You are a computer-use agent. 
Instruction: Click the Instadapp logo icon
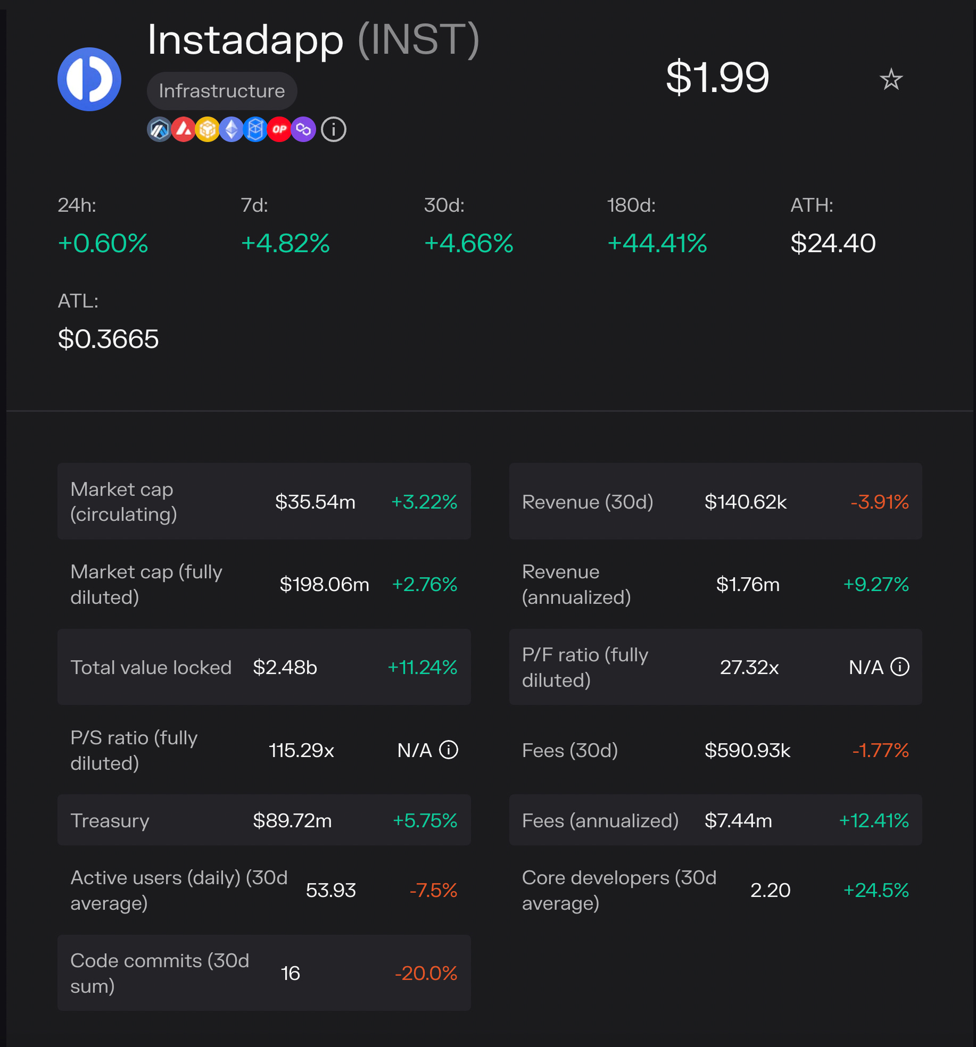tap(89, 79)
